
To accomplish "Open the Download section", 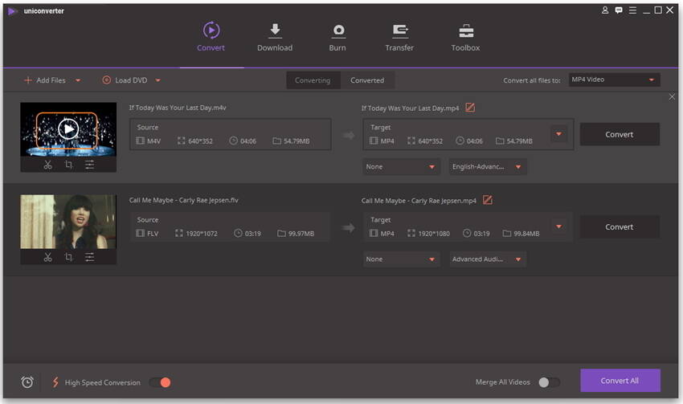I will point(275,37).
